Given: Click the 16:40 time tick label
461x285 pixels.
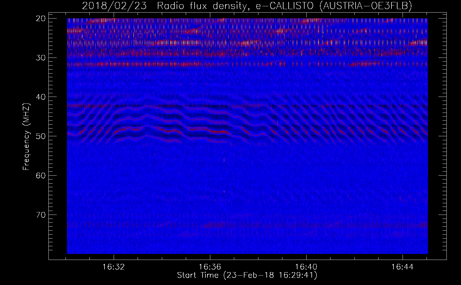Looking at the screenshot, I should click(306, 267).
